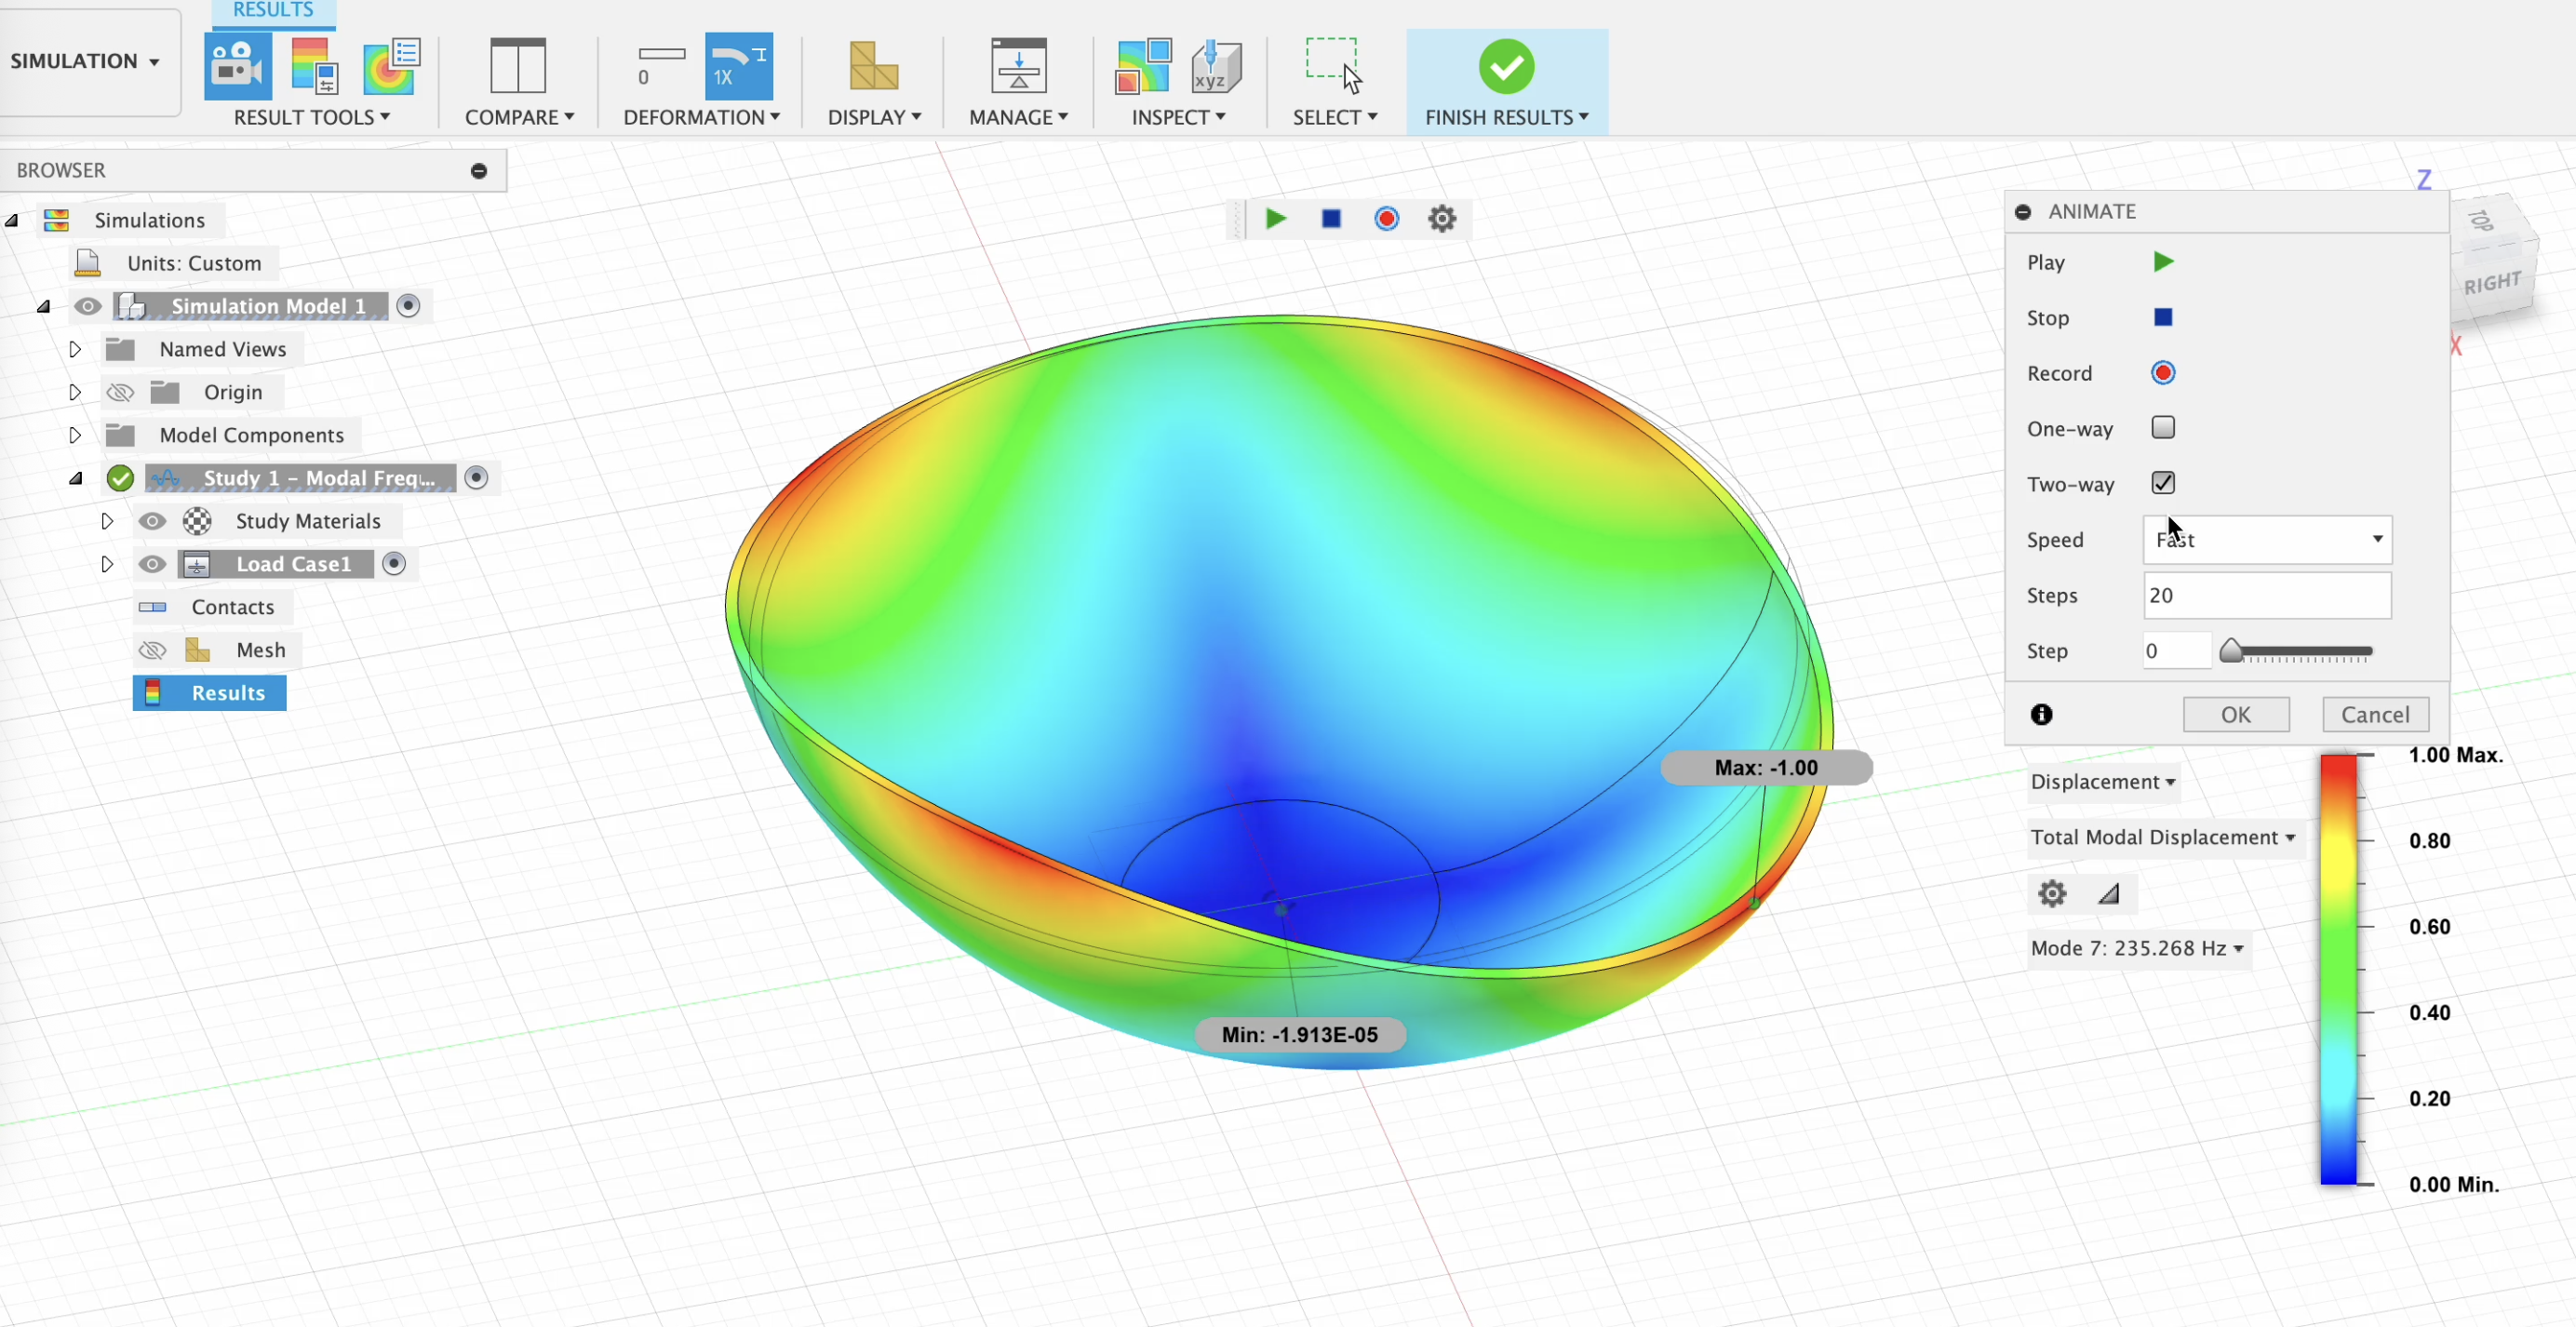Toggle Study Materials eye icon
The image size is (2576, 1327).
pyautogui.click(x=152, y=521)
